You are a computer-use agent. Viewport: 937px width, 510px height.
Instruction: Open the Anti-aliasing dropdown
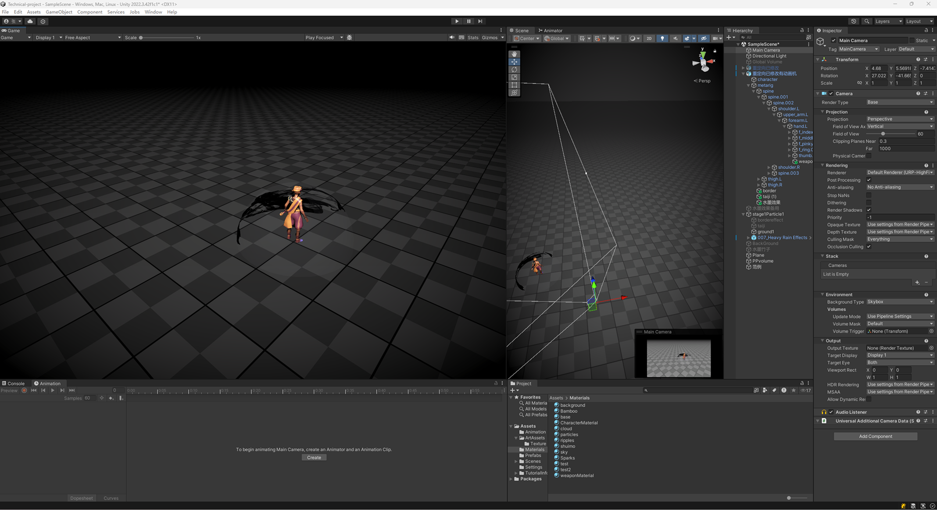pos(899,187)
